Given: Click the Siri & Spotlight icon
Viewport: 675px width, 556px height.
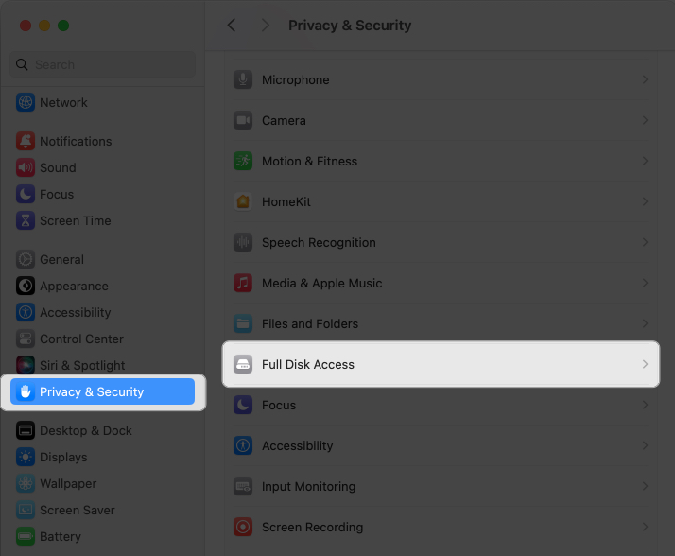Looking at the screenshot, I should [x=26, y=365].
